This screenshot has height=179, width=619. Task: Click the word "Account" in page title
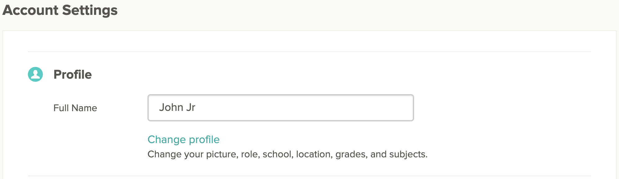click(30, 10)
